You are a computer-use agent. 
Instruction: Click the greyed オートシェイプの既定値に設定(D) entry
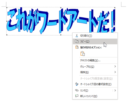(x=95, y=79)
